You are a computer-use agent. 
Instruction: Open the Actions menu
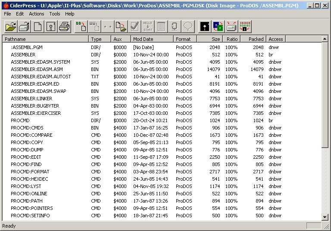click(x=37, y=14)
